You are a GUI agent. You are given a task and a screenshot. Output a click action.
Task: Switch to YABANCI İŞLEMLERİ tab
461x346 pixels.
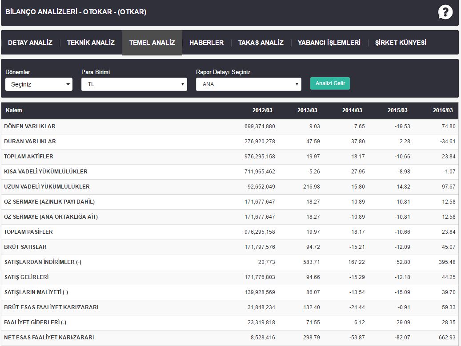pos(329,43)
